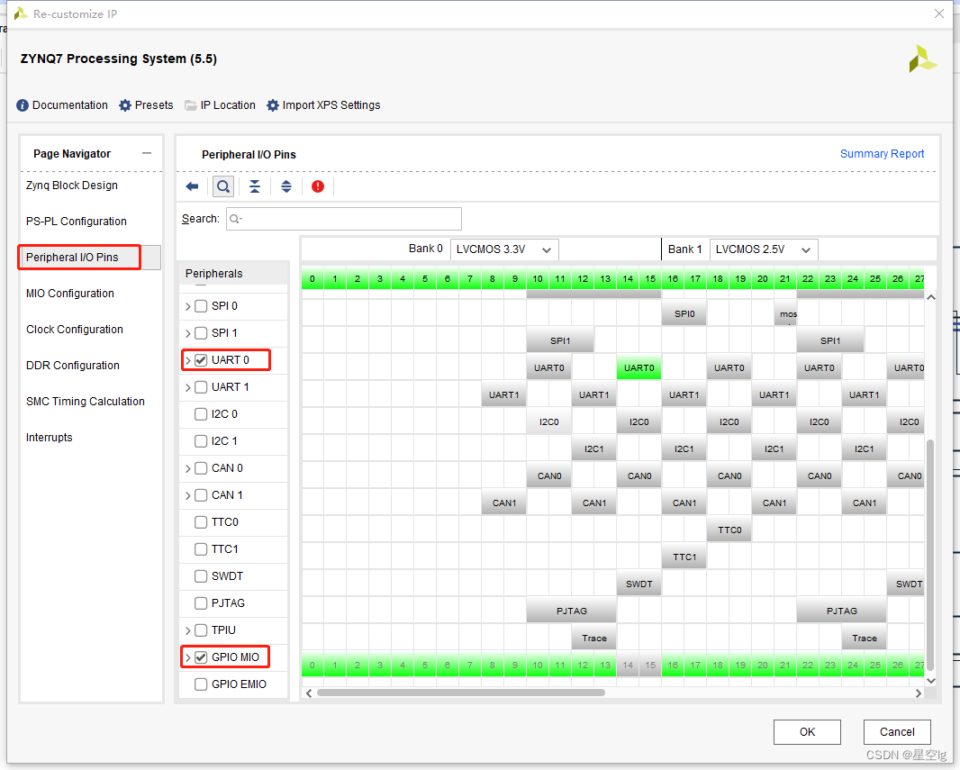Click the scroll right arrow of pin grid
Viewport: 960px width, 770px height.
pyautogui.click(x=919, y=693)
